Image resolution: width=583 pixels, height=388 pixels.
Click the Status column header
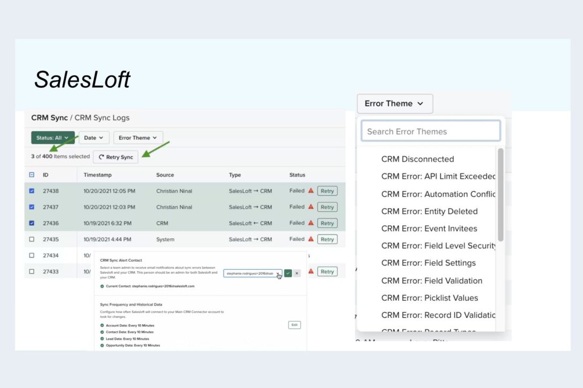point(297,175)
